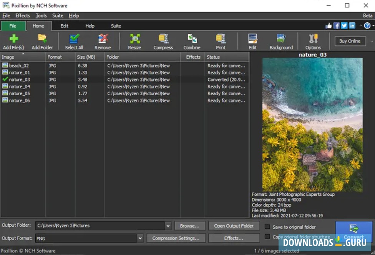Click the Add Folder toolbar icon
Viewport: 375px width, 255px height.
pyautogui.click(x=42, y=41)
